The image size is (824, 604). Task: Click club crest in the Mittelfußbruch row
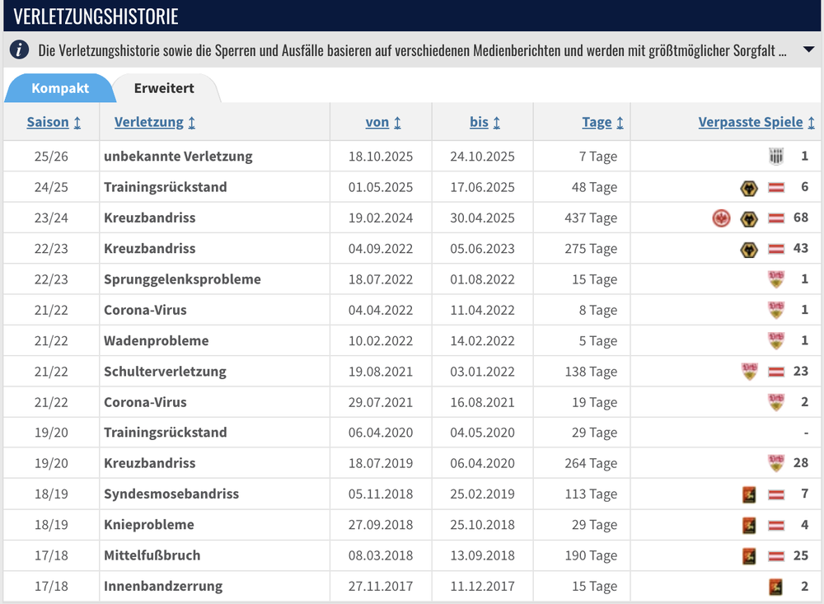click(x=749, y=556)
